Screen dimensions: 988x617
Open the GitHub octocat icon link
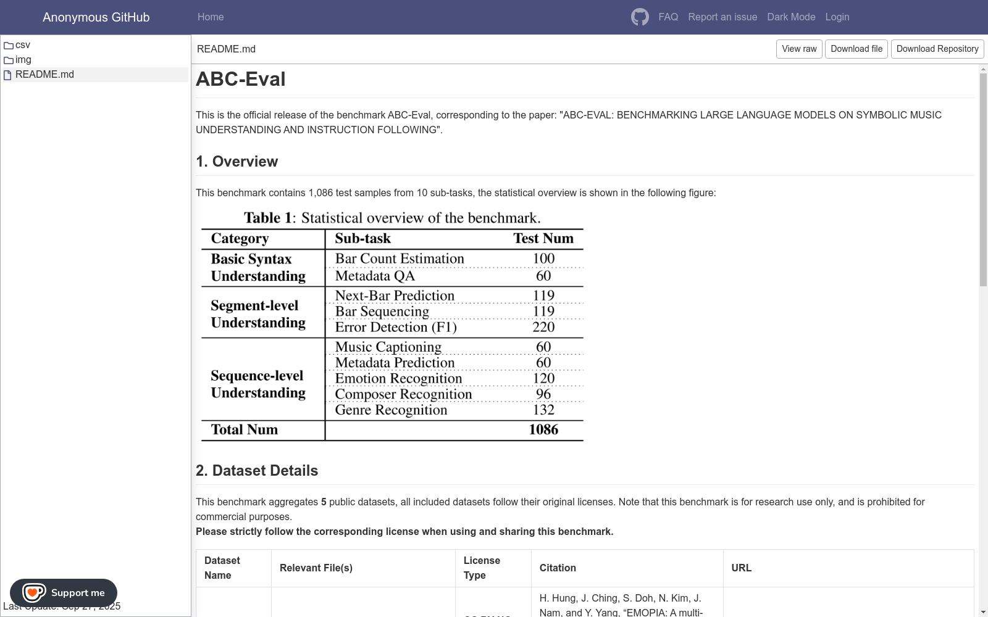(640, 17)
